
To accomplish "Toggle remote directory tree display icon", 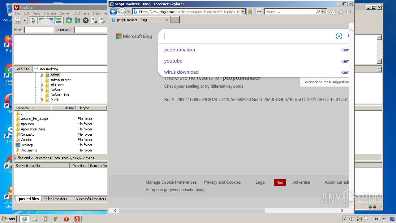I will tap(50, 20).
